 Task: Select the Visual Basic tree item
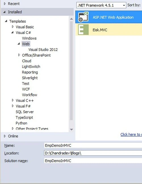[25, 27]
